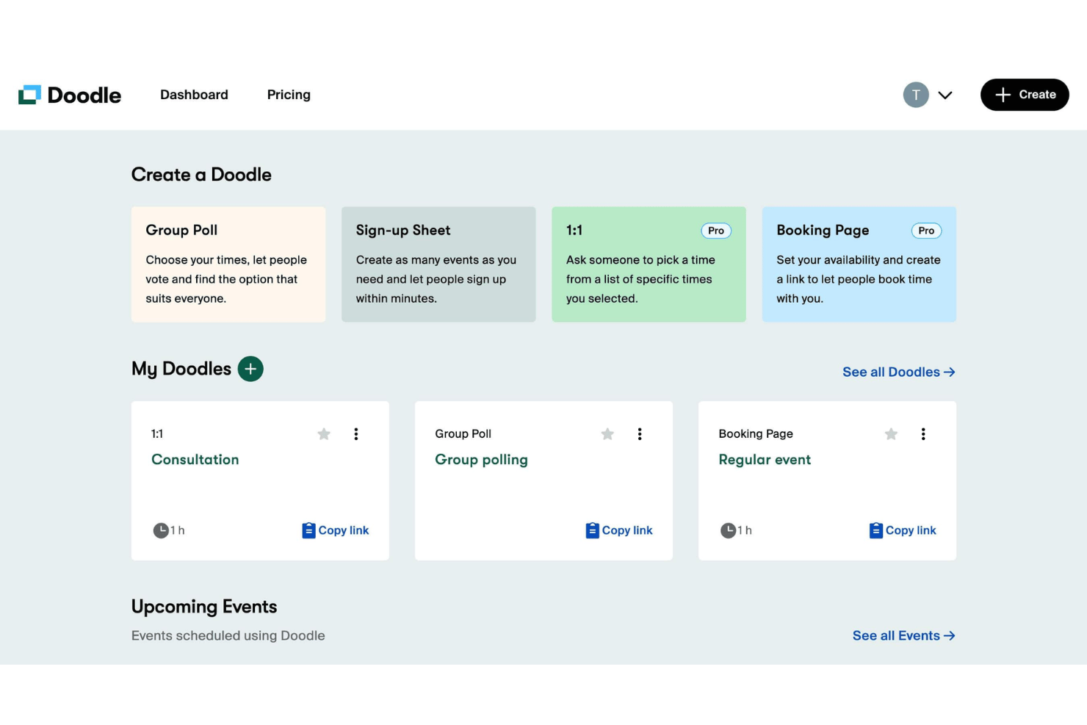Select the Group Poll creation card

(x=228, y=264)
